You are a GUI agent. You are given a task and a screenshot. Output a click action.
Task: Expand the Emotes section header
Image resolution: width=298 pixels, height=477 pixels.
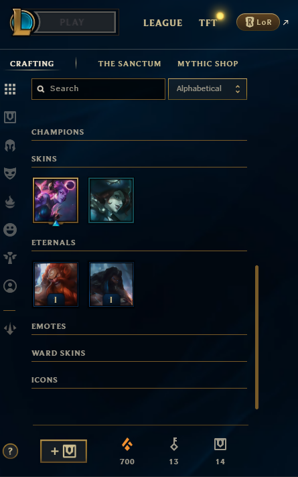[49, 326]
